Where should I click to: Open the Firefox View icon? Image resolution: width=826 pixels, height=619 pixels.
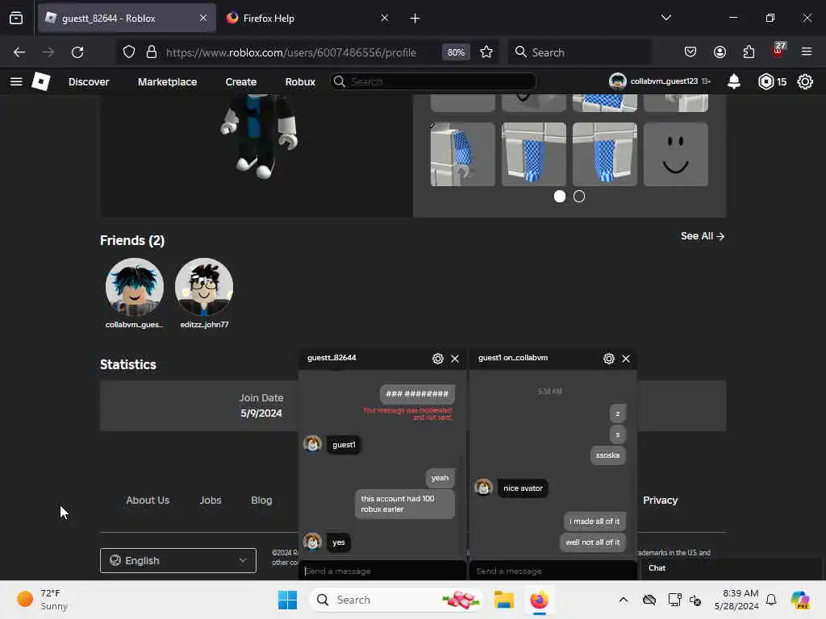[16, 19]
